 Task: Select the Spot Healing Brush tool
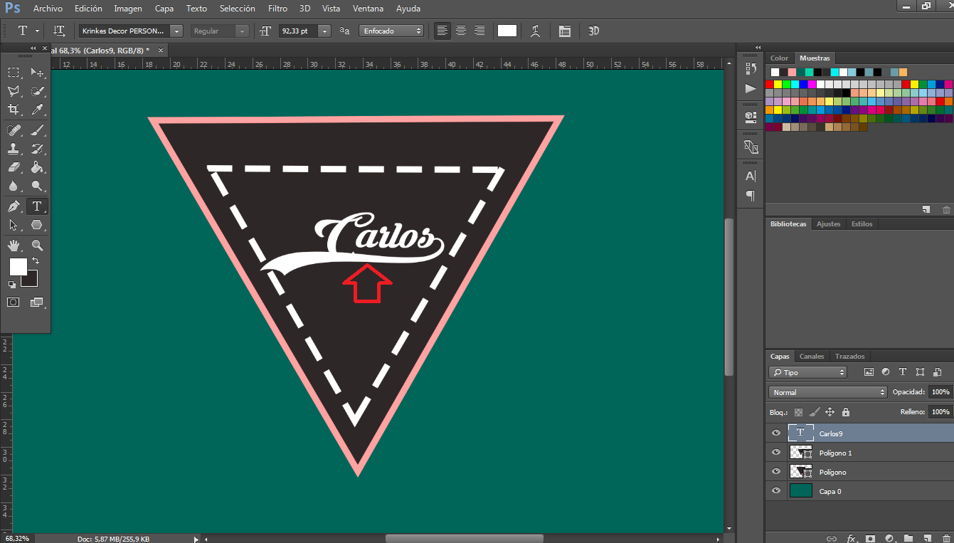coord(14,130)
